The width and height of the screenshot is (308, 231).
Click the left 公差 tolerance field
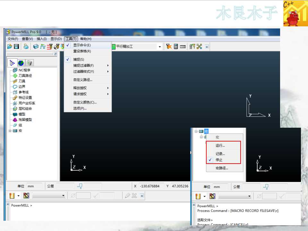tap(65, 186)
